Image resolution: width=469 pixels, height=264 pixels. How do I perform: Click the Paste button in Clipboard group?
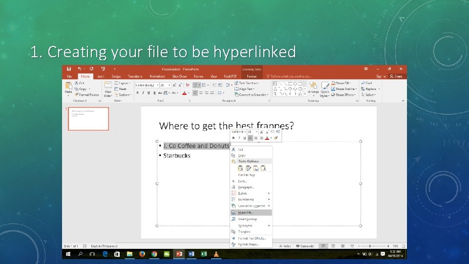coord(68,88)
